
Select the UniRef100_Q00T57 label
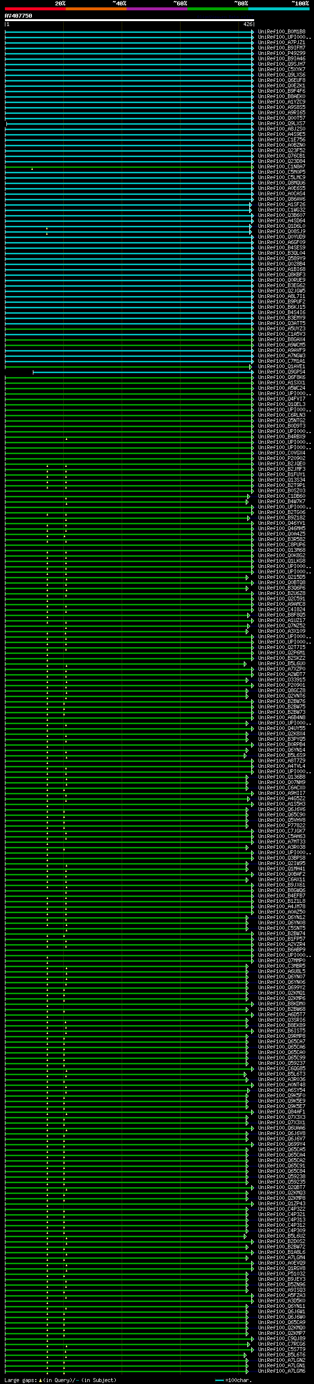click(282, 118)
